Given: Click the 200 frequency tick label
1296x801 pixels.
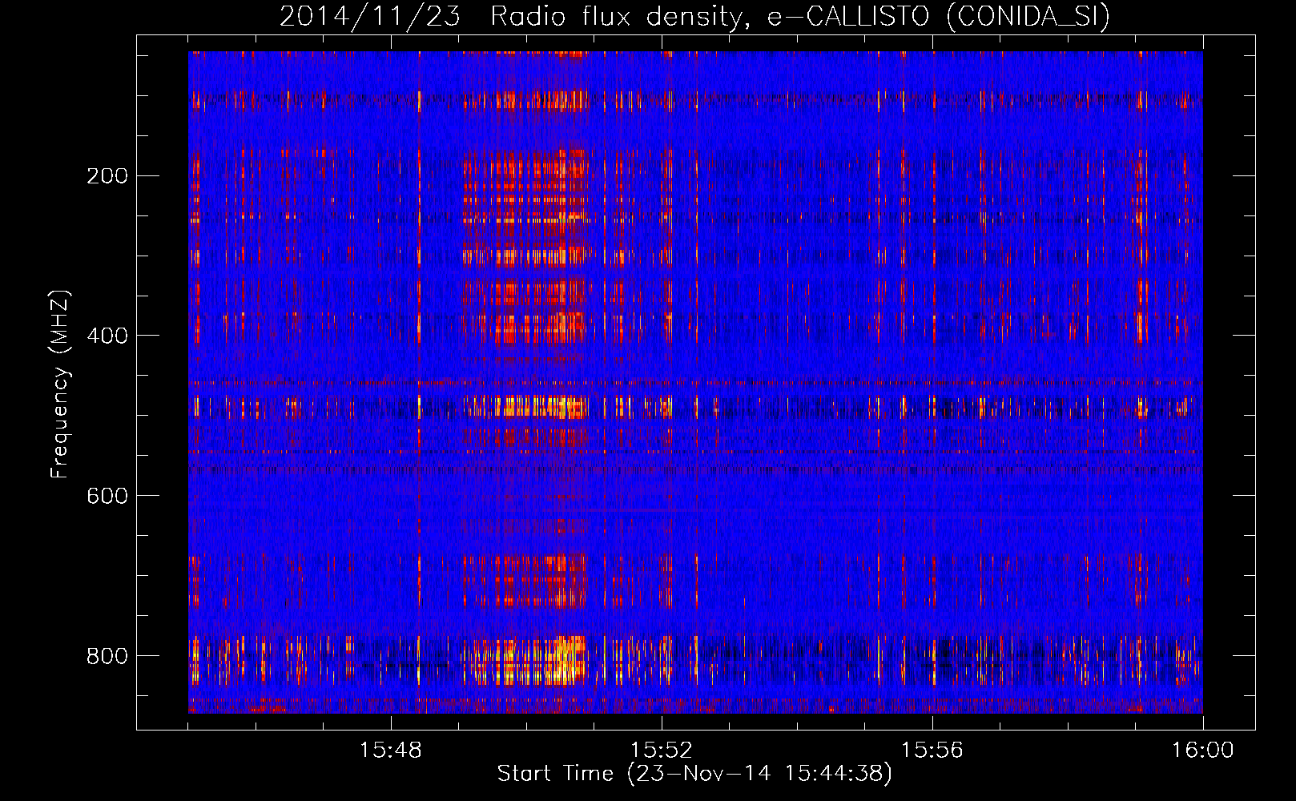Looking at the screenshot, I should (107, 176).
